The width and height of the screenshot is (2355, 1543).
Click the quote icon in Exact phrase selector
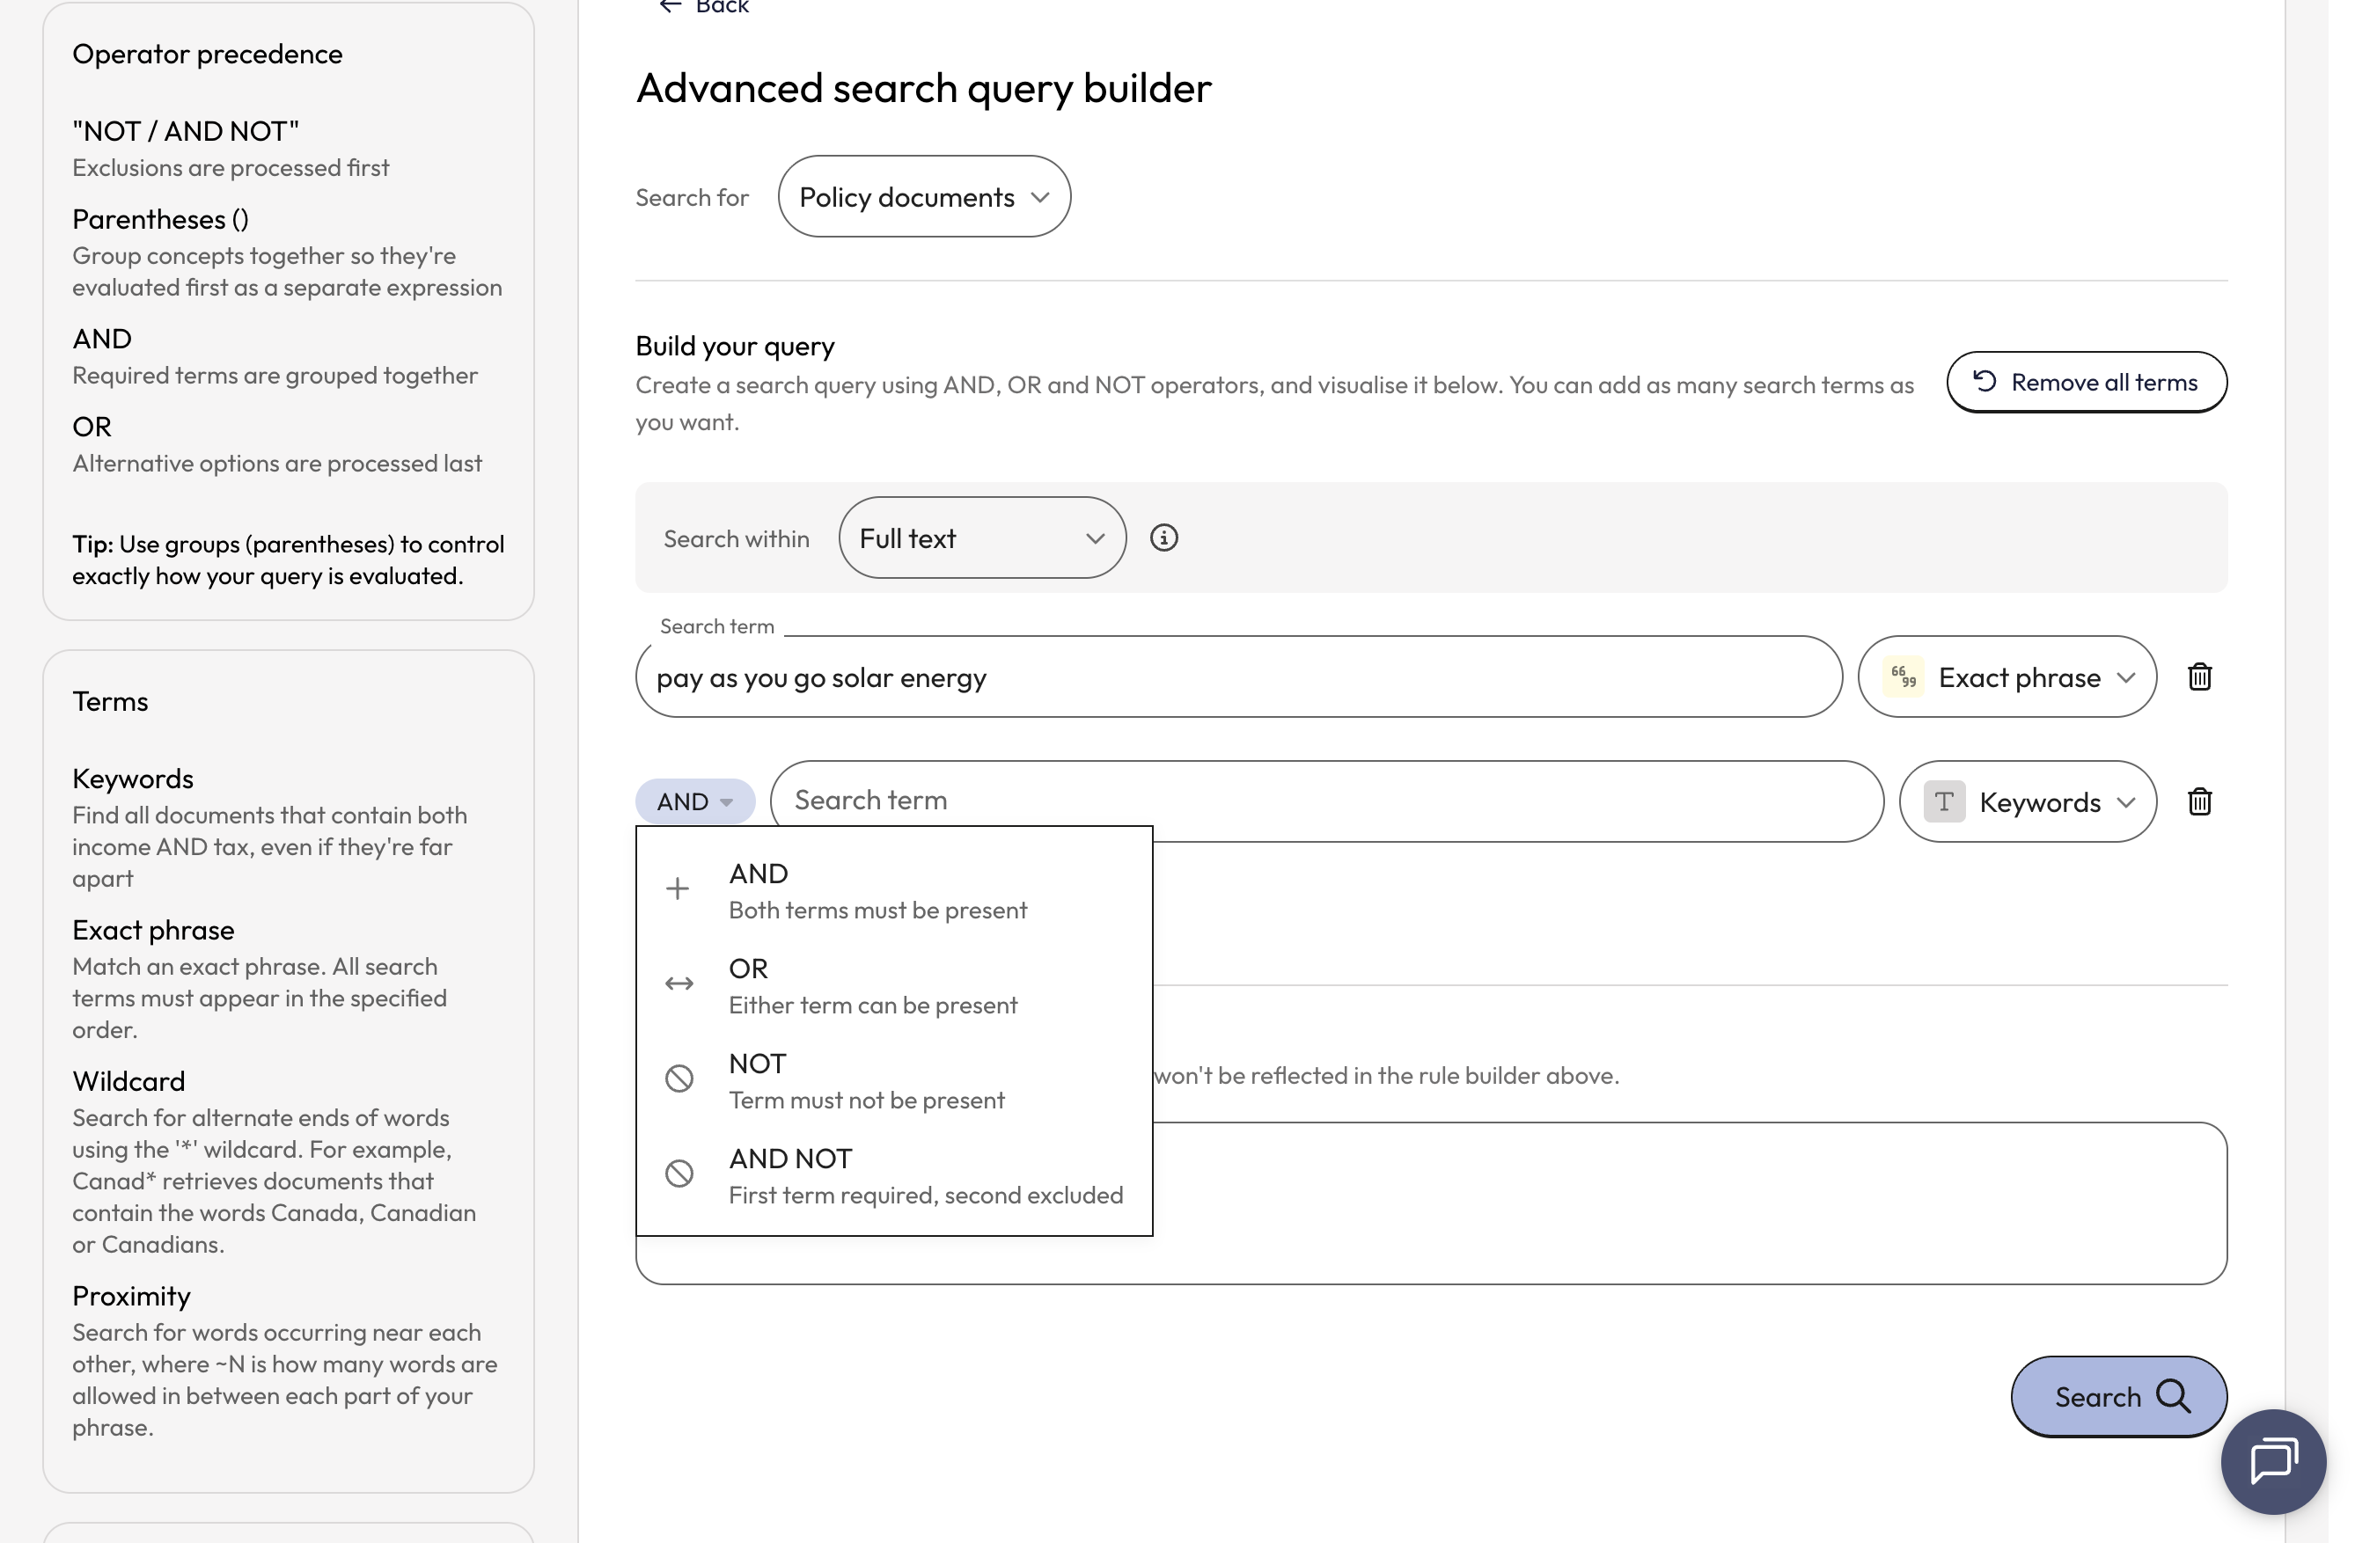pos(1903,676)
